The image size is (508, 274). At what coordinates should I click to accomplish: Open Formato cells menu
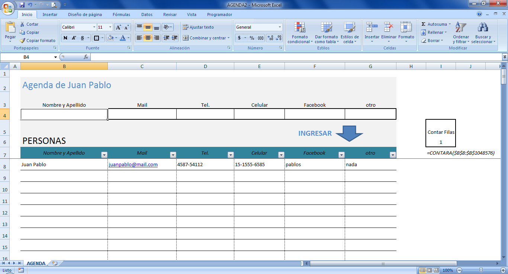pyautogui.click(x=406, y=33)
